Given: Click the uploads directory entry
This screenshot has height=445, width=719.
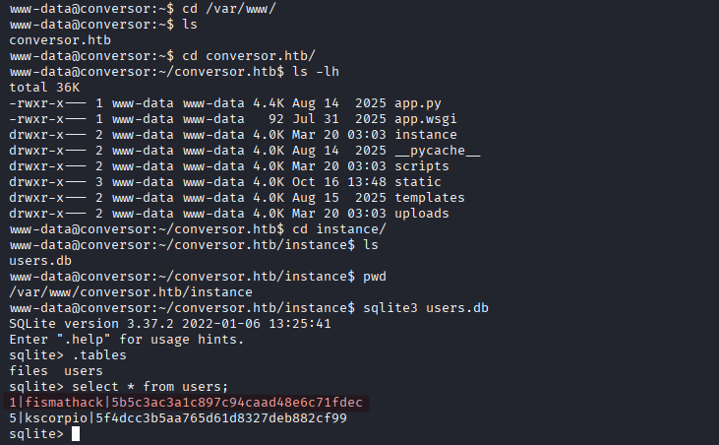Looking at the screenshot, I should point(422,213).
